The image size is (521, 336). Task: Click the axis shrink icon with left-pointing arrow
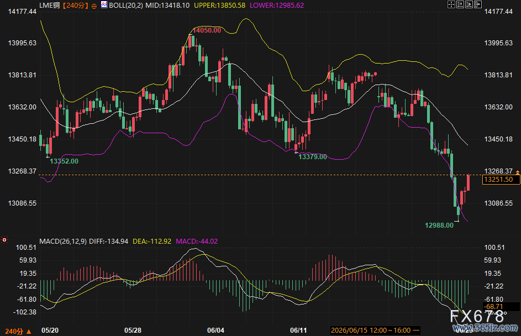pyautogui.click(x=460, y=4)
